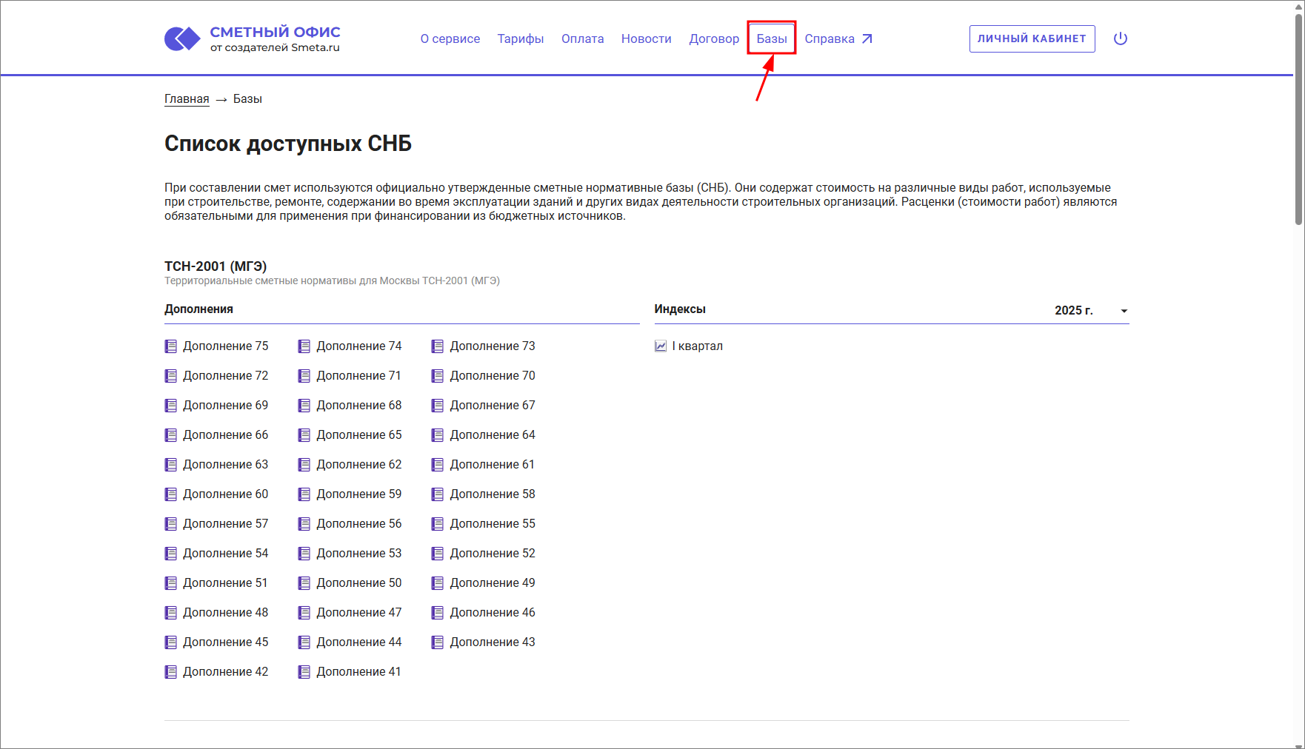The height and width of the screenshot is (749, 1305).
Task: Select the Договор navigation item
Action: pyautogui.click(x=713, y=38)
